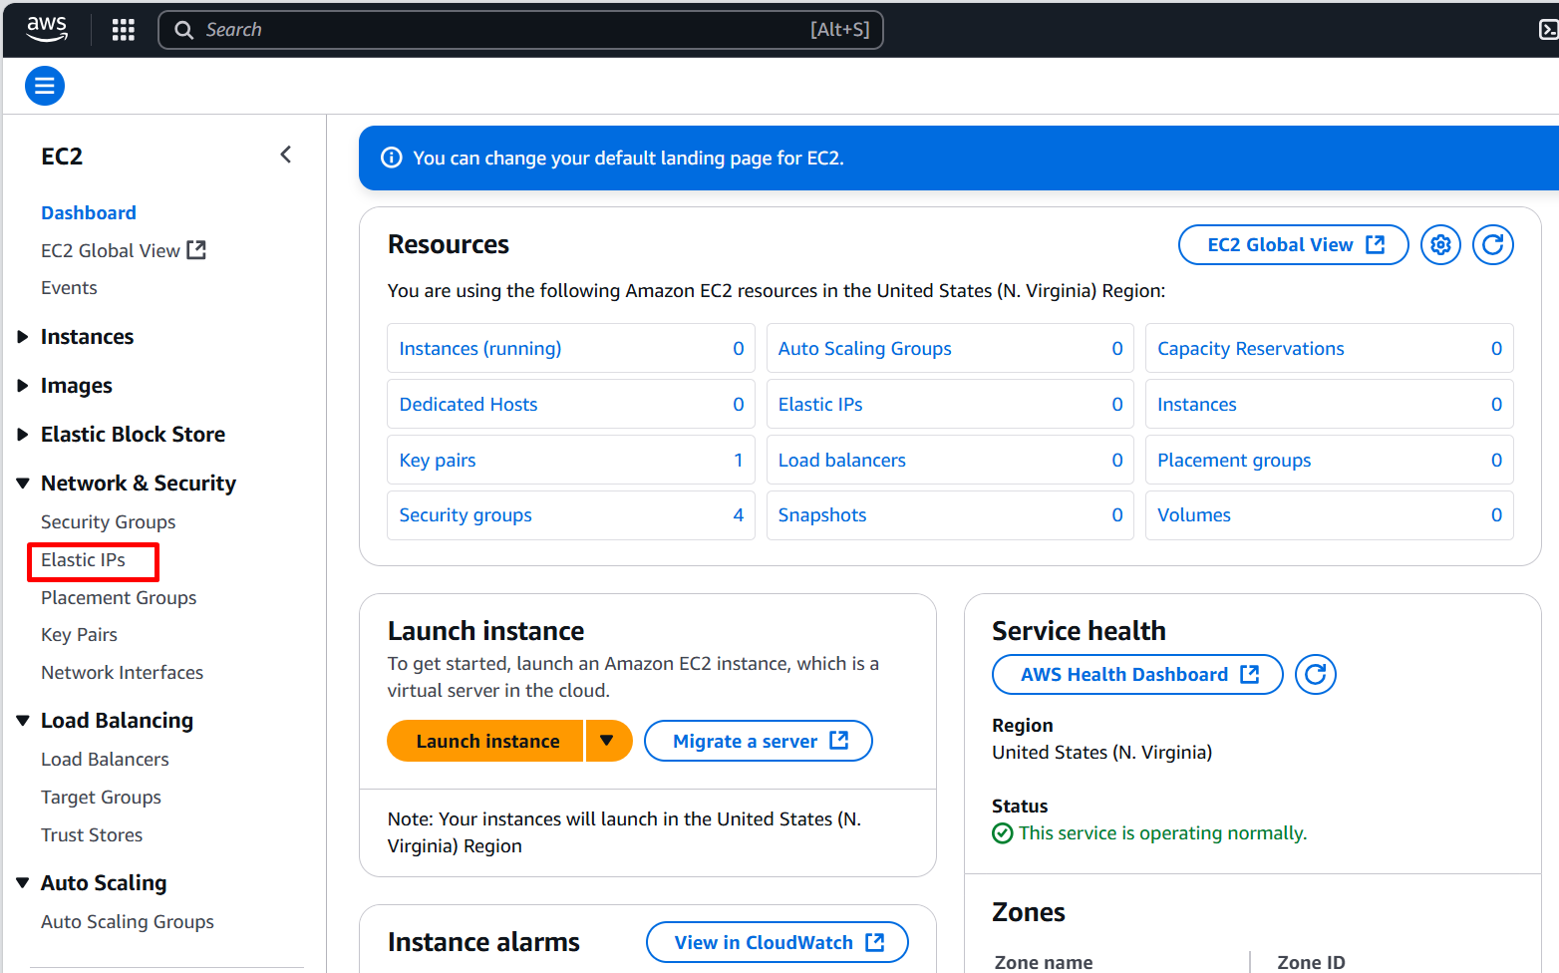This screenshot has height=973, width=1559.
Task: Open Network Interfaces in sidebar
Action: [x=122, y=673]
